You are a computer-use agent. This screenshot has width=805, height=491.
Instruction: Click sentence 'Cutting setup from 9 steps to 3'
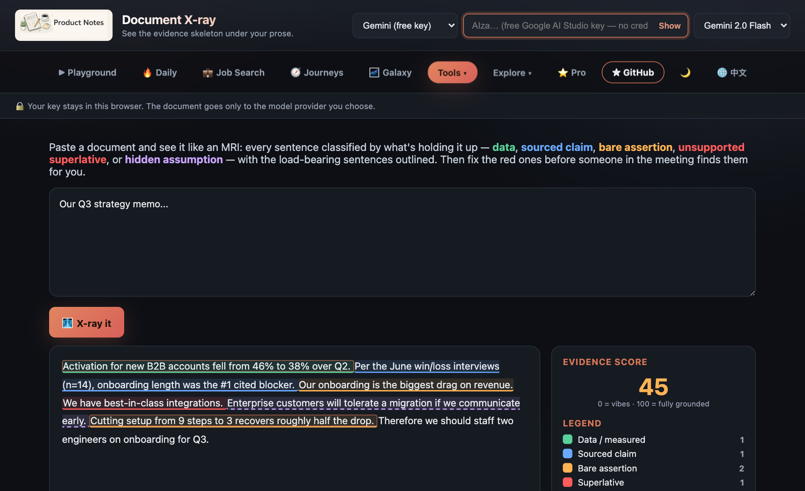(x=233, y=421)
